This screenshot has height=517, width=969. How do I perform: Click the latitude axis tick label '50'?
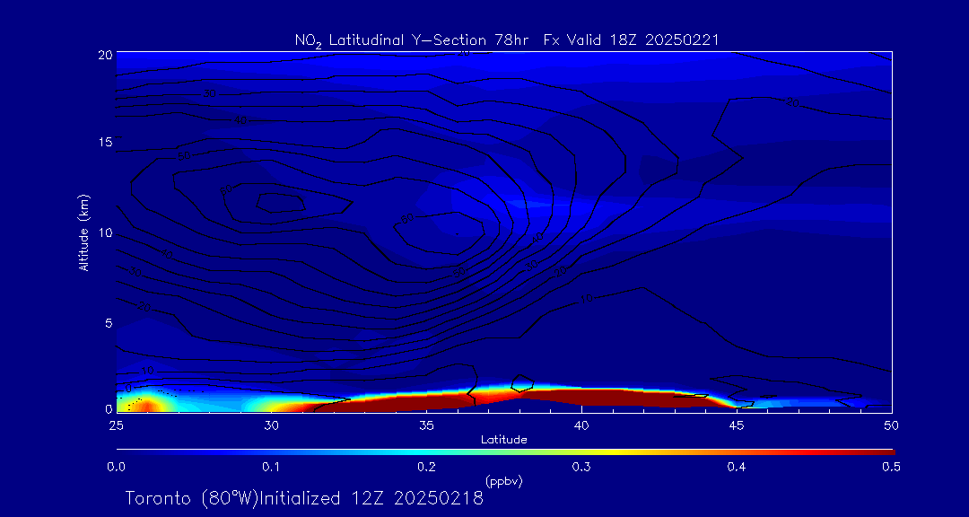pos(891,425)
